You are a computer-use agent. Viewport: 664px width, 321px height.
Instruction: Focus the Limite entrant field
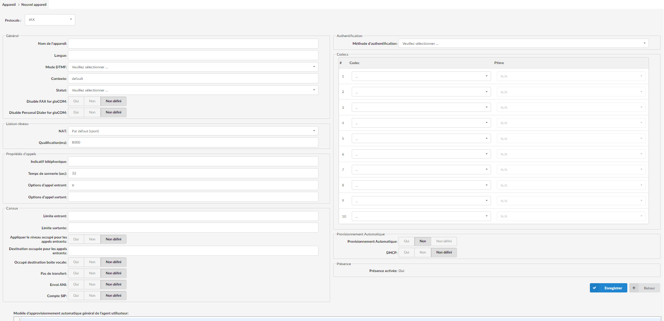click(x=193, y=216)
